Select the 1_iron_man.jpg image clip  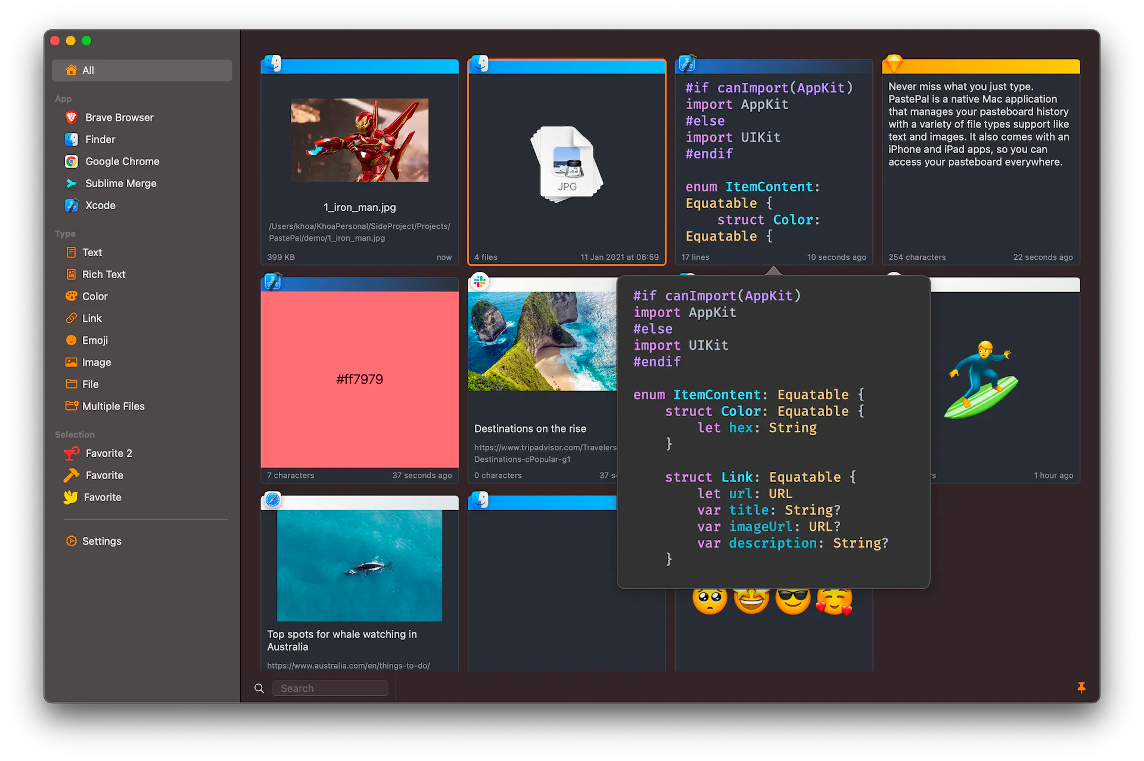tap(360, 162)
